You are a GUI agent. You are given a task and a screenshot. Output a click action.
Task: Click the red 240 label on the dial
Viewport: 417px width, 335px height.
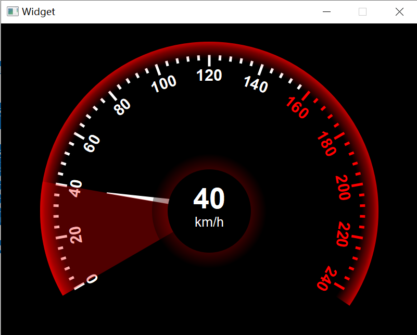pos(327,278)
